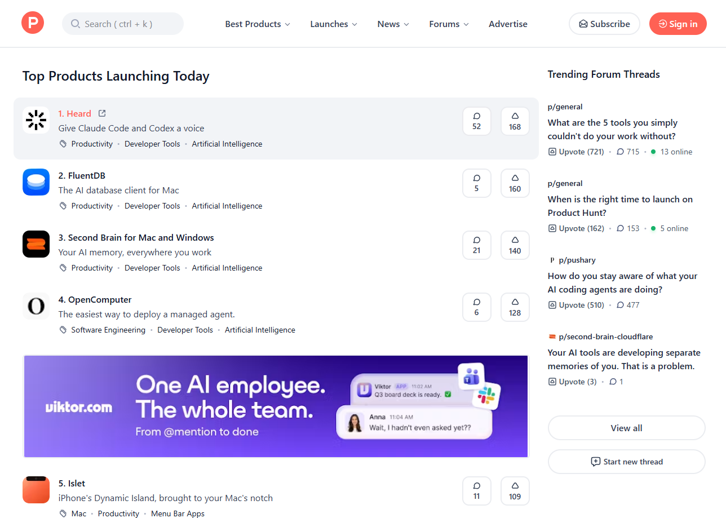Select Islet's Mac tag
The image size is (726, 518).
click(x=79, y=513)
